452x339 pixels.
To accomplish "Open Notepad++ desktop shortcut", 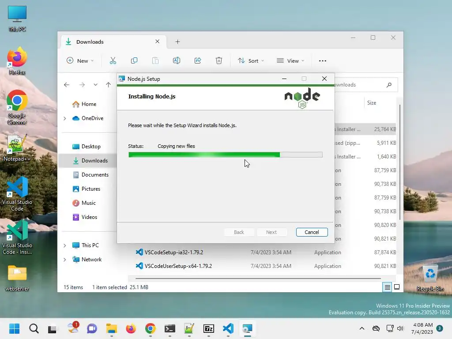I will click(x=17, y=147).
